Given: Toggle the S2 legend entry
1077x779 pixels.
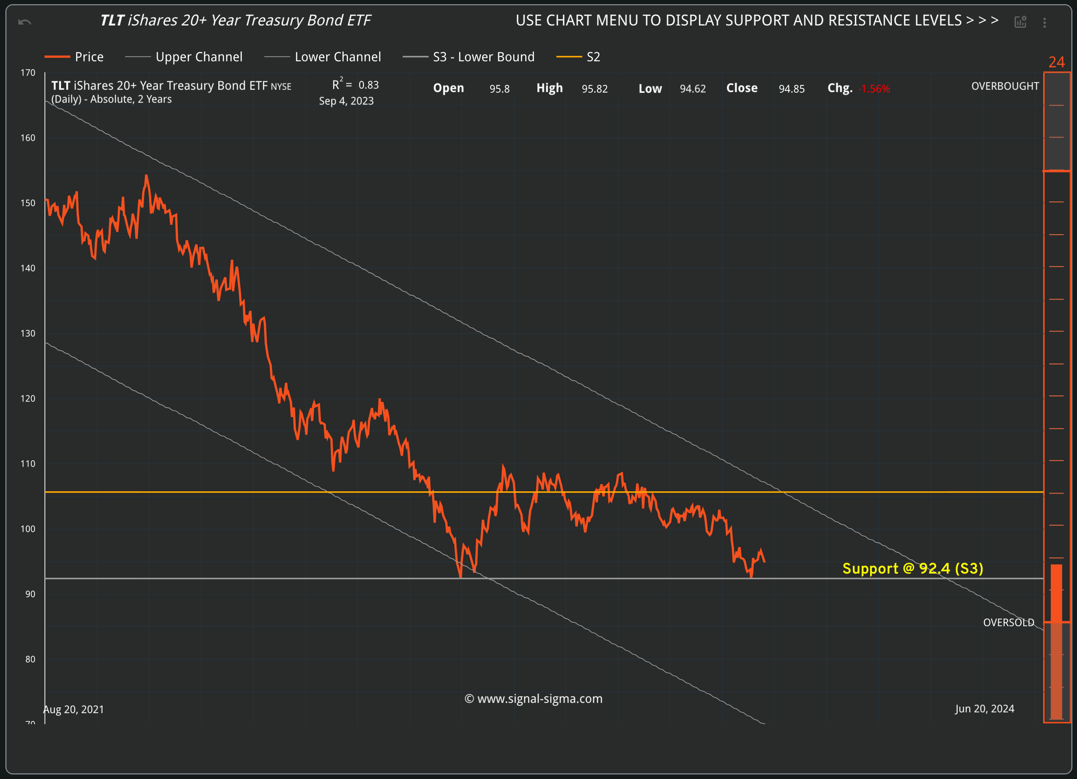Looking at the screenshot, I should [579, 57].
